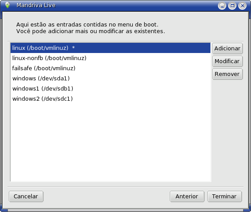Click the empty area of boot list
This screenshot has height=212, width=251.
110,143
